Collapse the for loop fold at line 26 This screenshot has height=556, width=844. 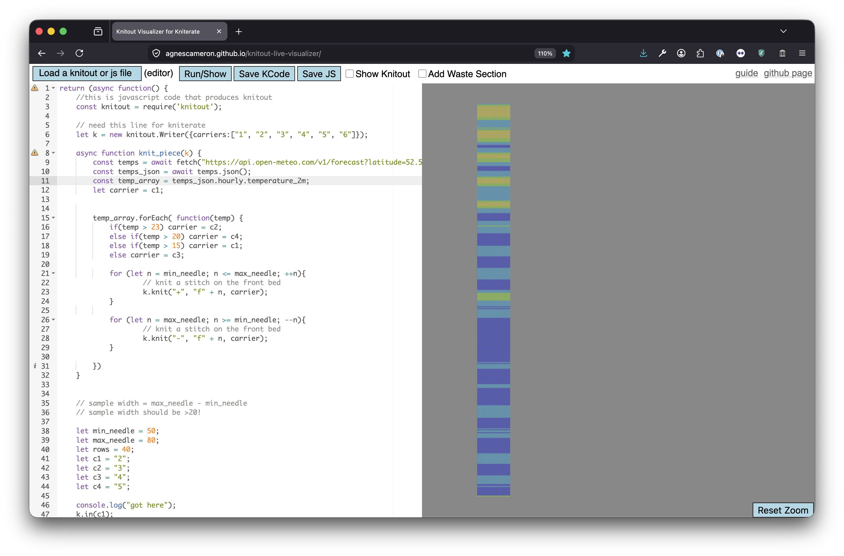[53, 319]
